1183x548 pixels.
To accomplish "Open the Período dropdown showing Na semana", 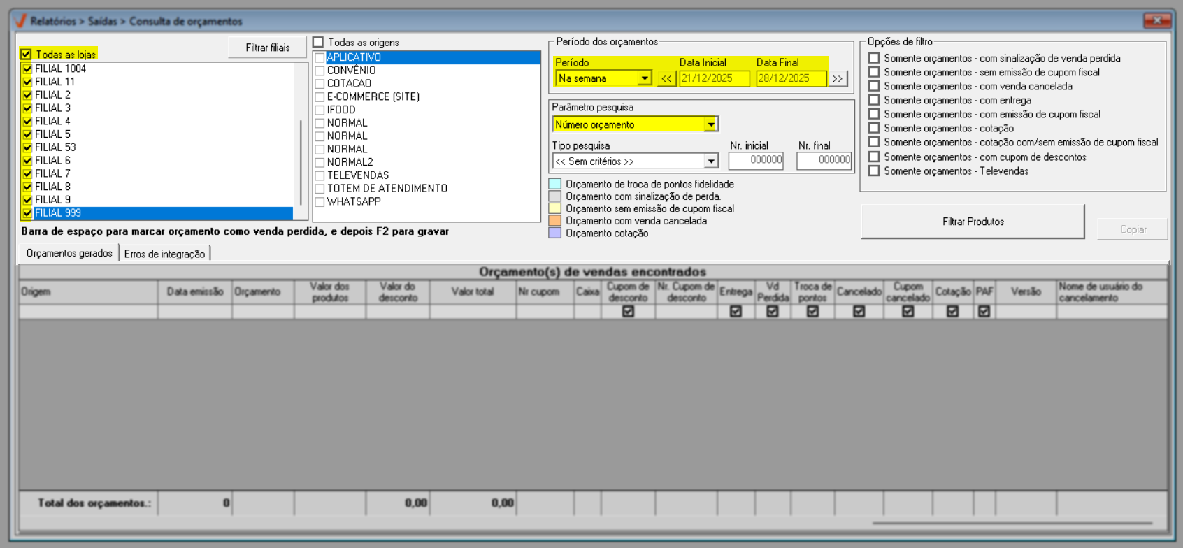I will coord(644,78).
